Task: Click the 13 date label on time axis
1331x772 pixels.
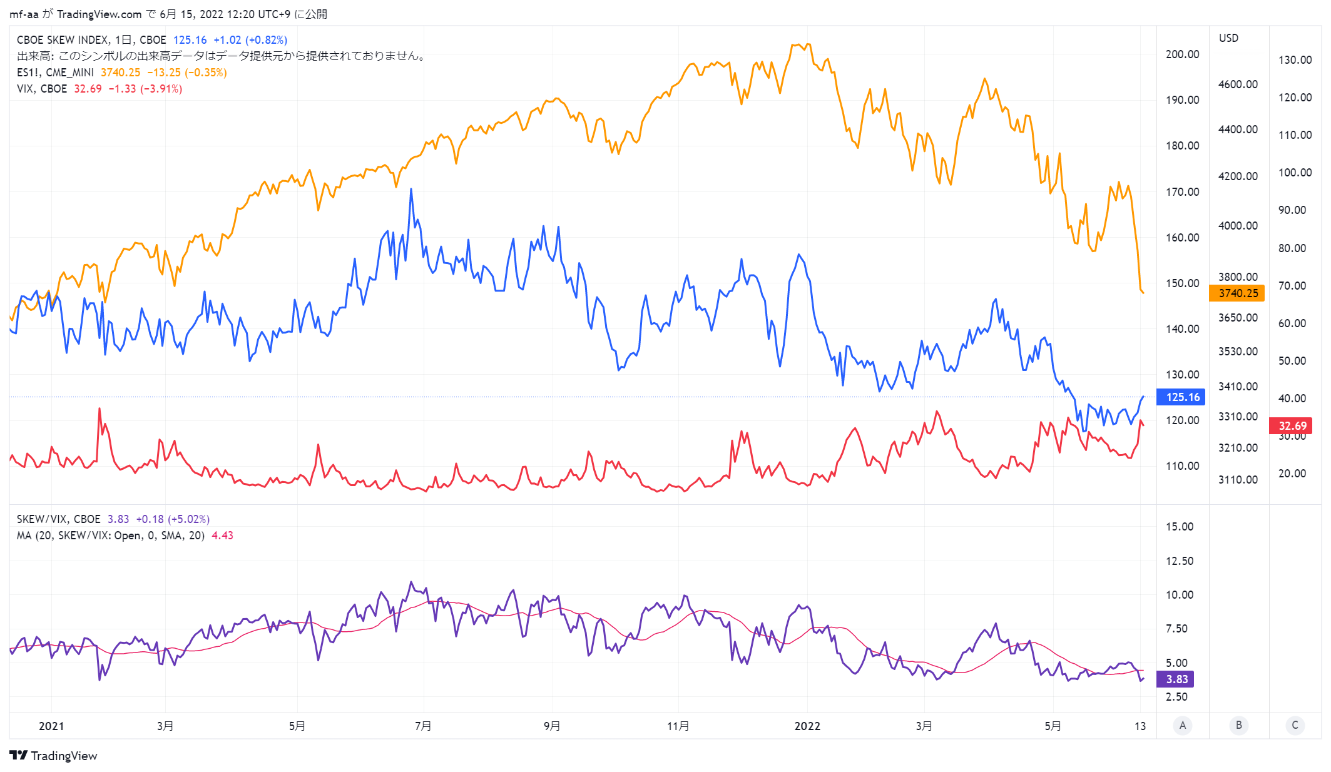Action: coord(1140,726)
